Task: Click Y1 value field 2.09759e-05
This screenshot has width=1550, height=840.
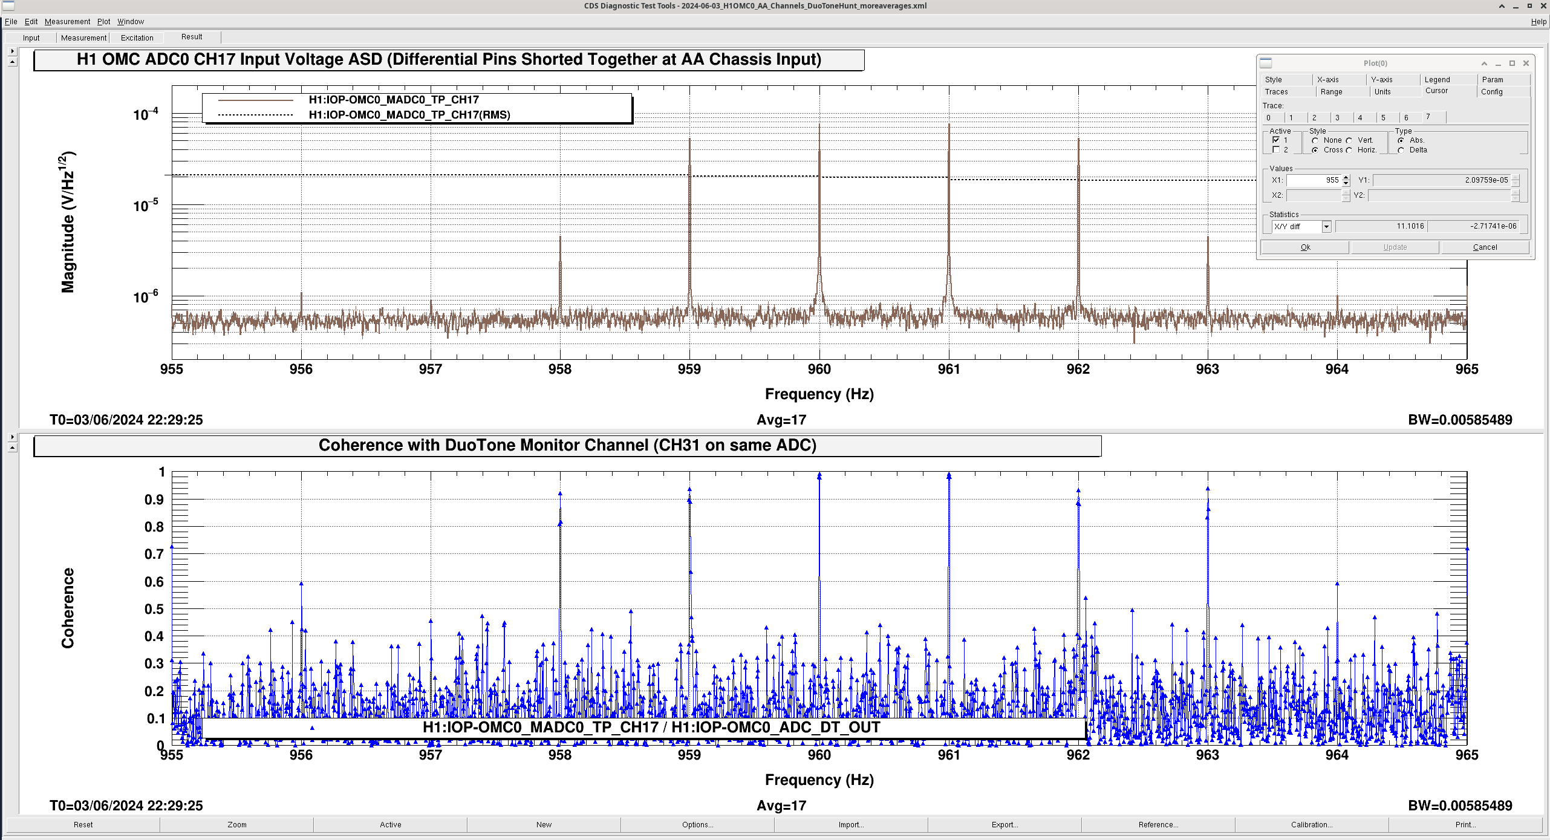Action: (x=1441, y=180)
